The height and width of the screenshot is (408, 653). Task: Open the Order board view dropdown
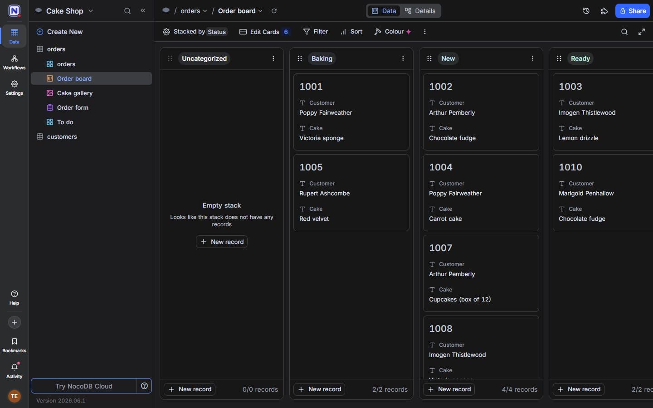pyautogui.click(x=240, y=11)
